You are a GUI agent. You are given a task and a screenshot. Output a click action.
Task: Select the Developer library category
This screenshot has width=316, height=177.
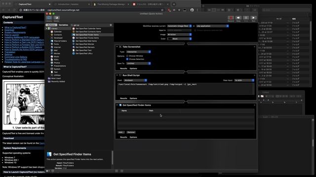point(58,38)
